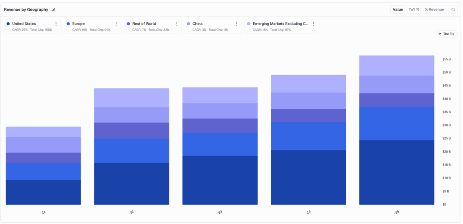Open the United States series options menu
The width and height of the screenshot is (463, 224).
click(x=56, y=23)
